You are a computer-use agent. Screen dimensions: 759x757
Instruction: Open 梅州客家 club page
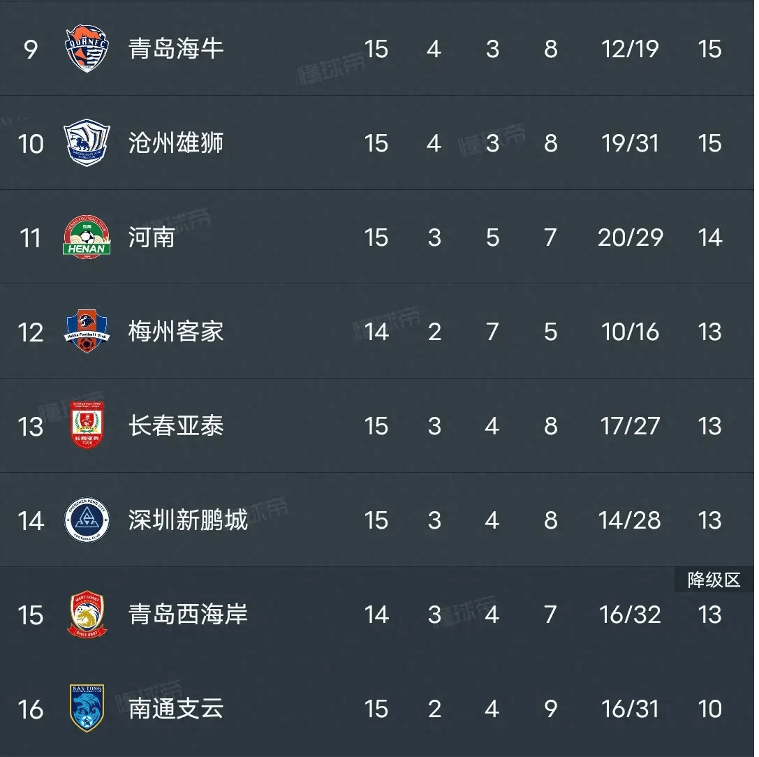click(x=176, y=332)
